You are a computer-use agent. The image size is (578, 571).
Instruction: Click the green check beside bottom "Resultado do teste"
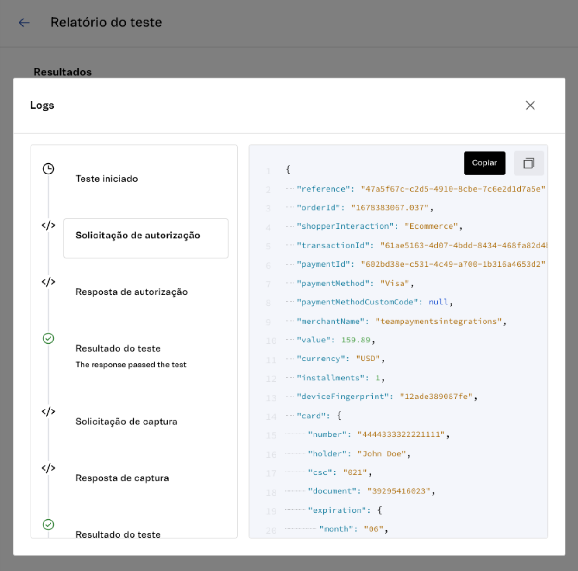(48, 524)
